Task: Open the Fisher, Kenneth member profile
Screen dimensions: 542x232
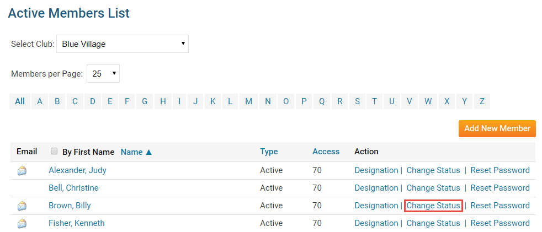Action: pyautogui.click(x=76, y=223)
